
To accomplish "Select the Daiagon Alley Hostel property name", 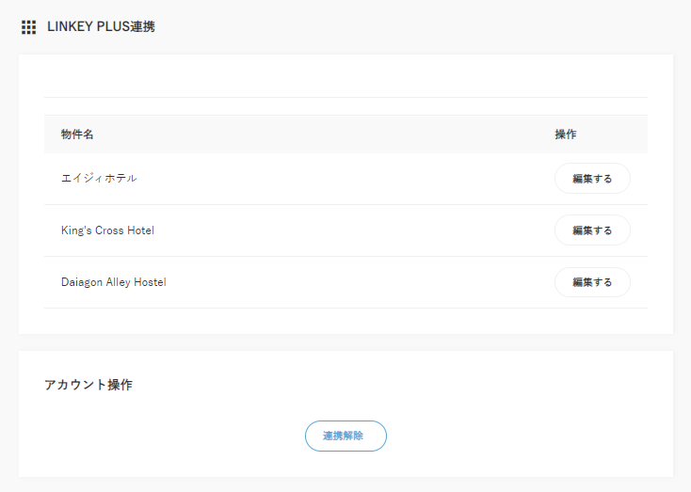I will click(x=113, y=282).
